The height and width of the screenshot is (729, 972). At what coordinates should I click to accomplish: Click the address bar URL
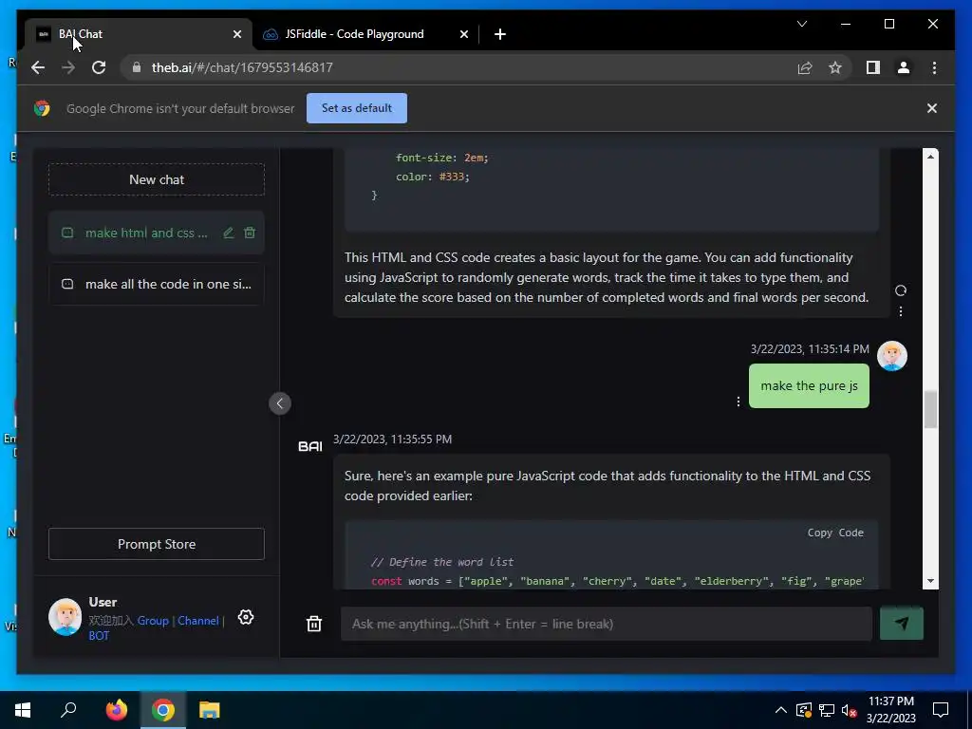(x=242, y=67)
